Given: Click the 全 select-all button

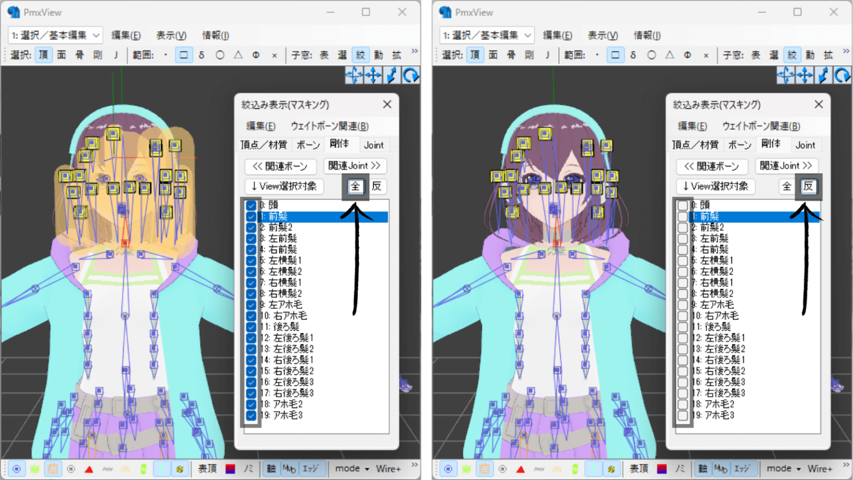Looking at the screenshot, I should [355, 187].
